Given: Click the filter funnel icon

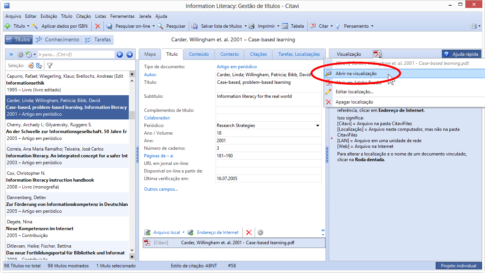Looking at the screenshot, I should click(50, 66).
